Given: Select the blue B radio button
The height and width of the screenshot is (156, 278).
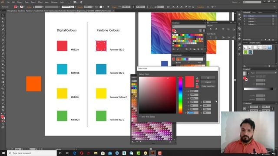Looking at the screenshot, I should tap(186, 109).
